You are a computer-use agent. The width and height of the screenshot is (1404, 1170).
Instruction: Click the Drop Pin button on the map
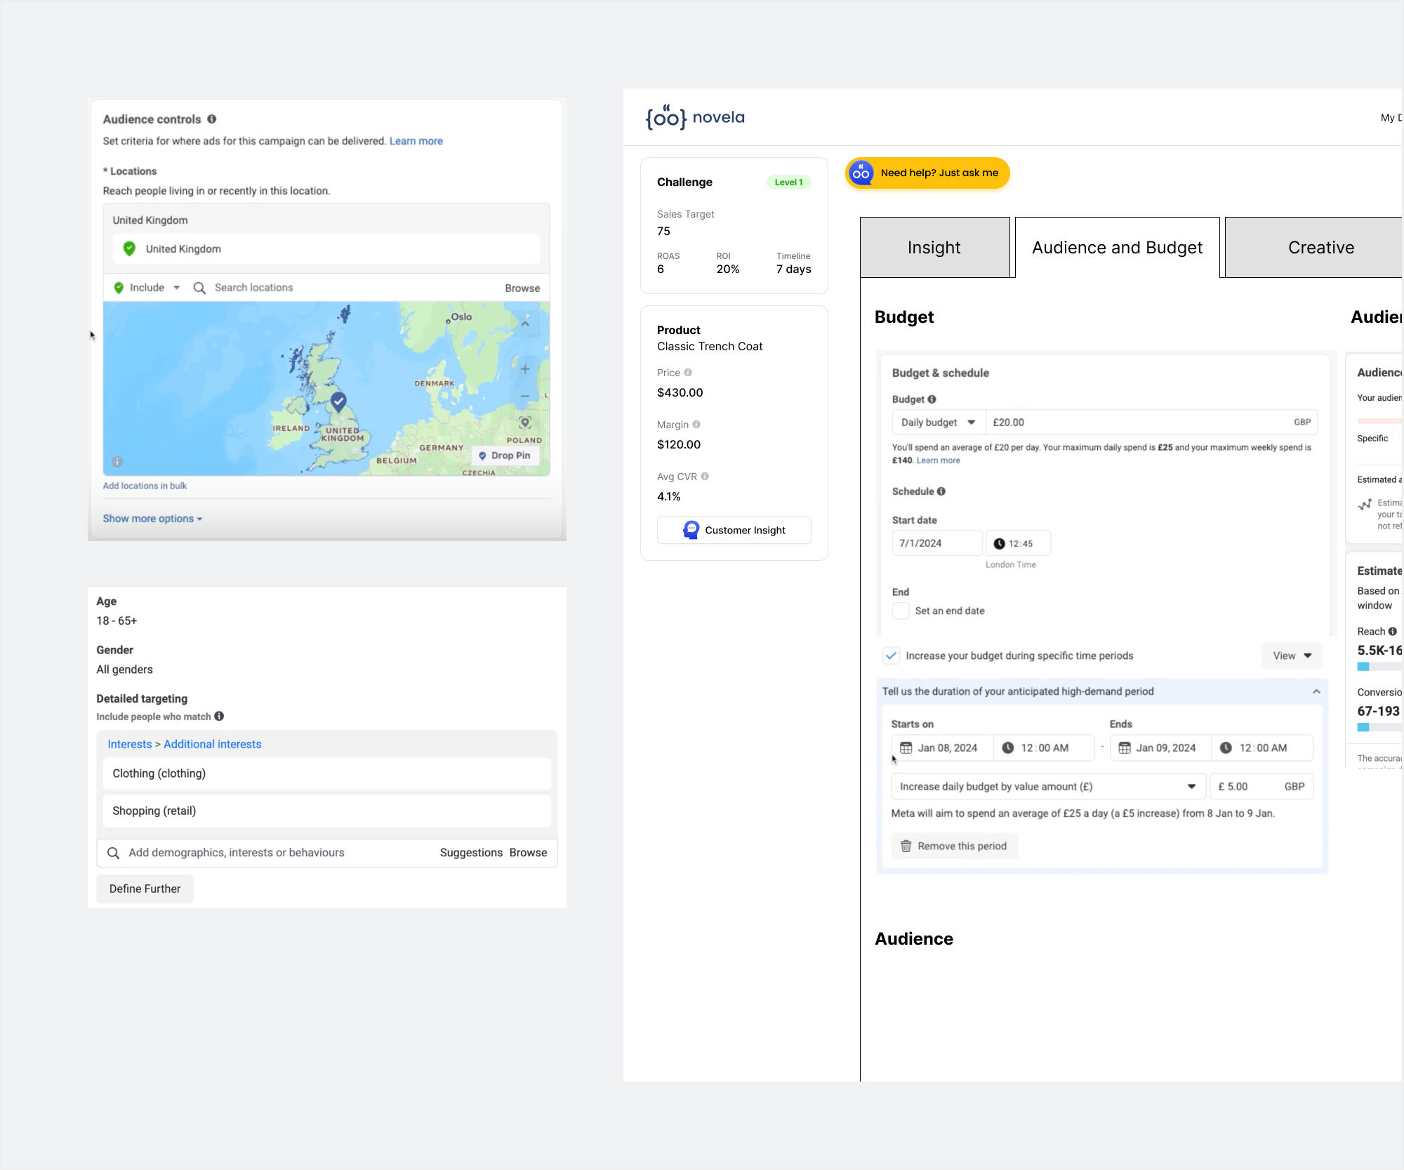(505, 456)
